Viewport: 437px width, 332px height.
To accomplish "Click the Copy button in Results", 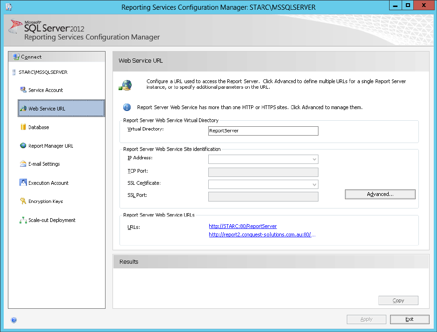I will (x=398, y=300).
